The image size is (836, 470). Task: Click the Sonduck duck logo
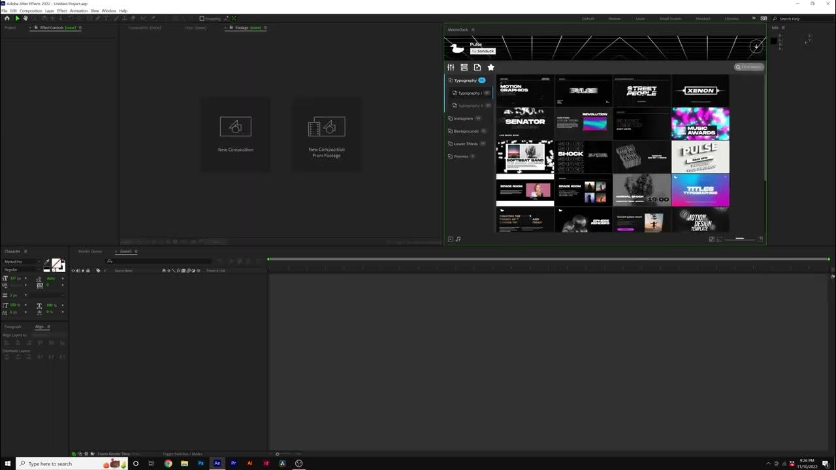(x=458, y=48)
